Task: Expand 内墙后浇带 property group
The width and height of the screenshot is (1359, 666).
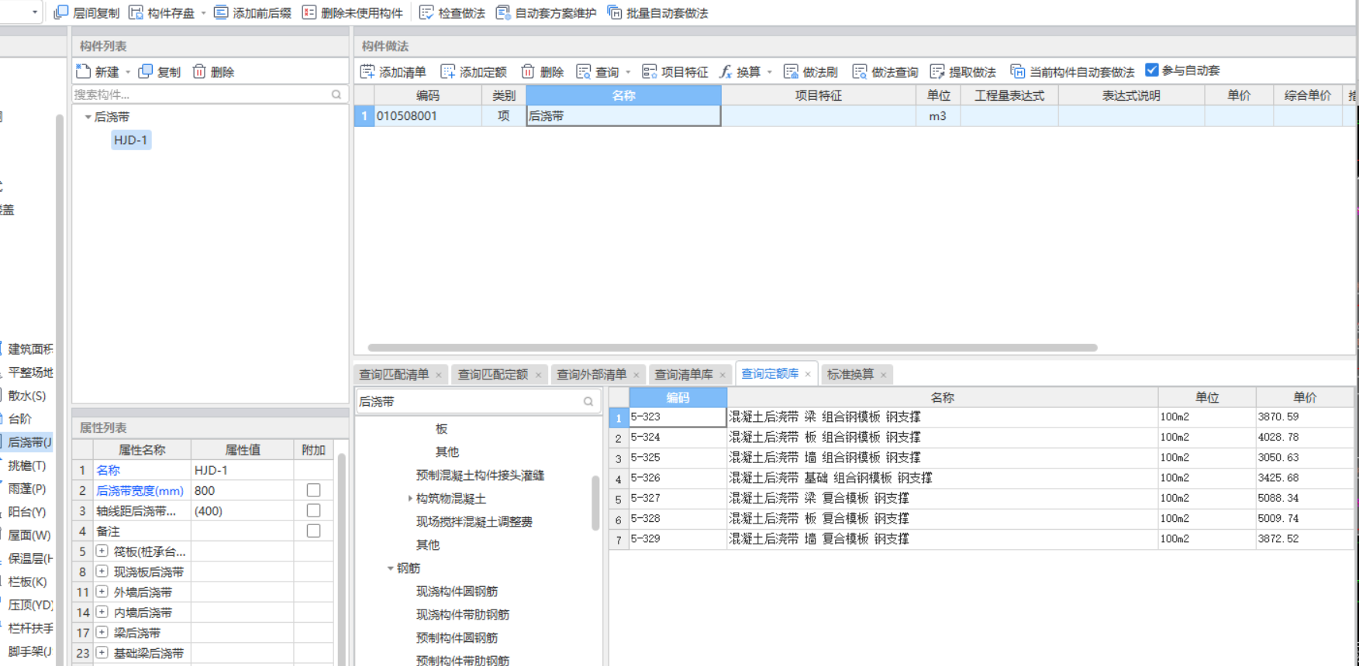Action: click(x=102, y=611)
